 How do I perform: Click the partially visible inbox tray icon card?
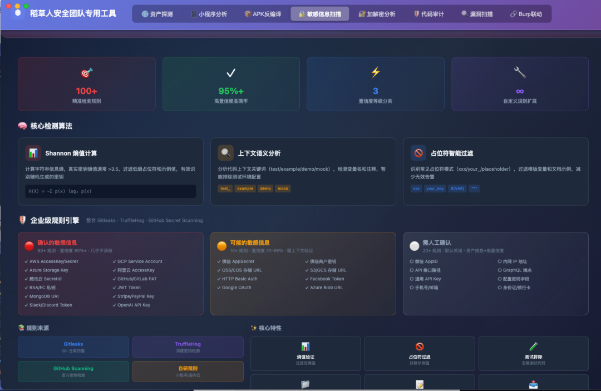(x=534, y=383)
